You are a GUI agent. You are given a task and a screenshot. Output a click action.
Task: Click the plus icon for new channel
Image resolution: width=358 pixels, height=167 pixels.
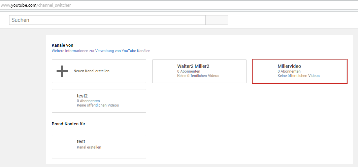point(62,71)
